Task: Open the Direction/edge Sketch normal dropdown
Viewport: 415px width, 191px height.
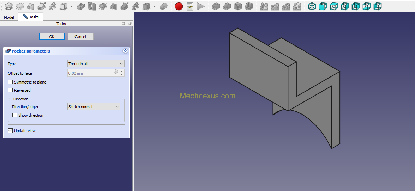Action: [94, 107]
